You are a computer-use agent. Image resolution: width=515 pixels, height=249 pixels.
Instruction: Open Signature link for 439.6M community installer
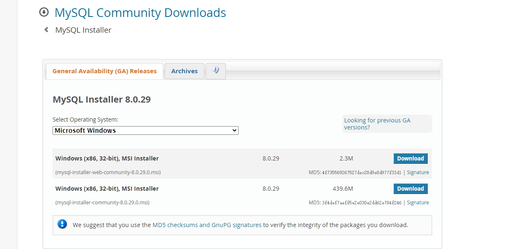418,203
